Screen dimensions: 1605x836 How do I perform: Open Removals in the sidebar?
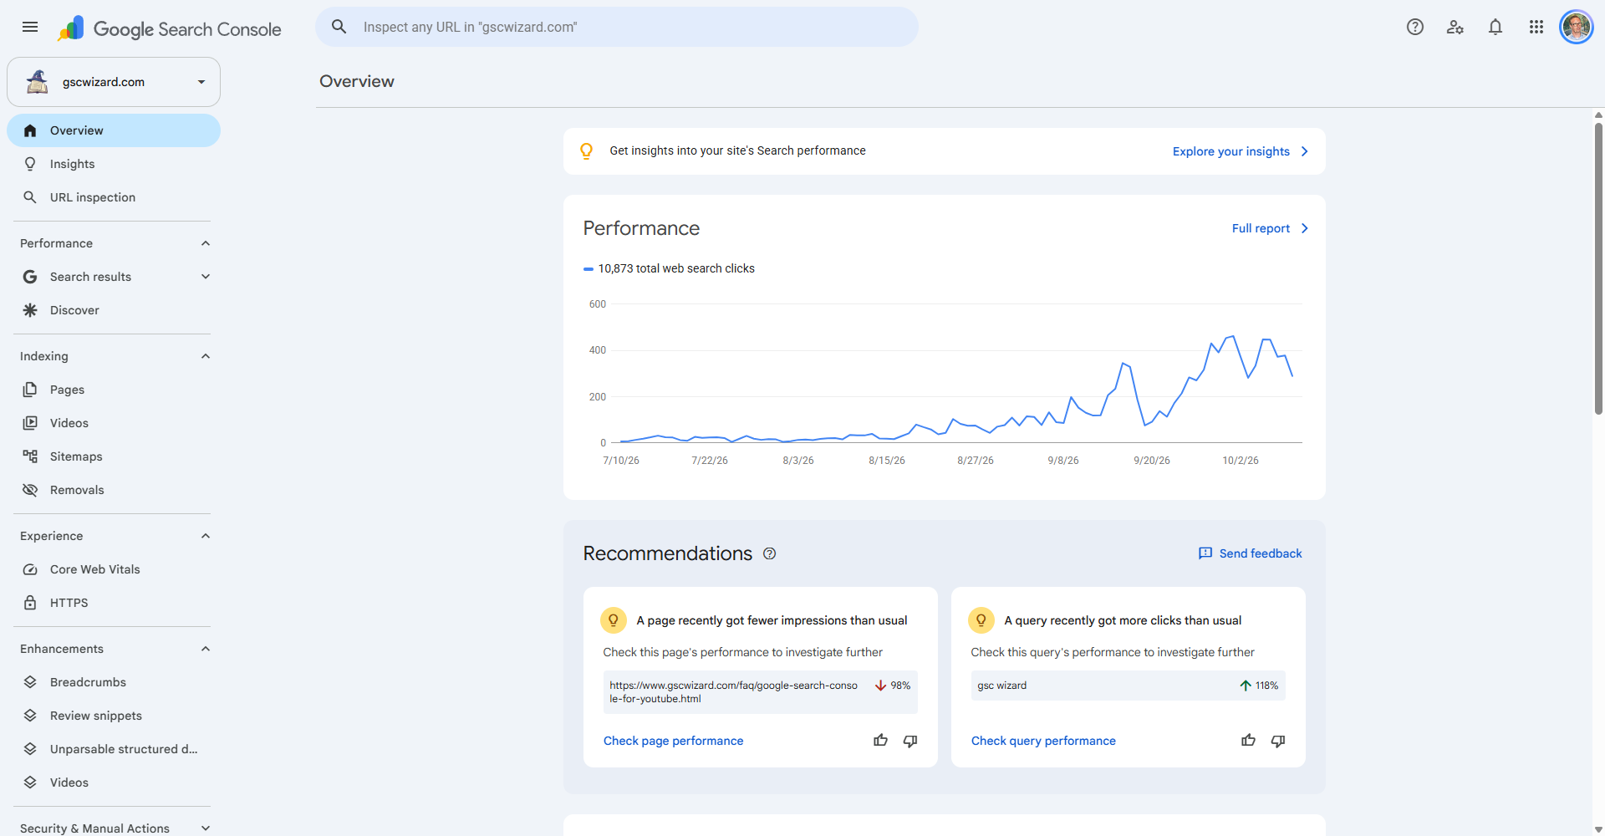click(x=114, y=490)
